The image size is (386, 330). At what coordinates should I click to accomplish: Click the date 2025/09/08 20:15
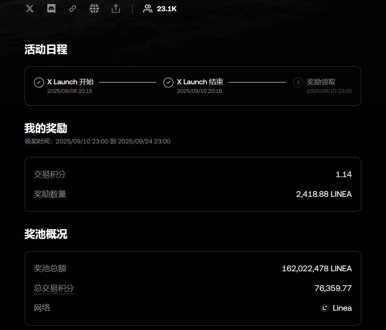point(70,91)
